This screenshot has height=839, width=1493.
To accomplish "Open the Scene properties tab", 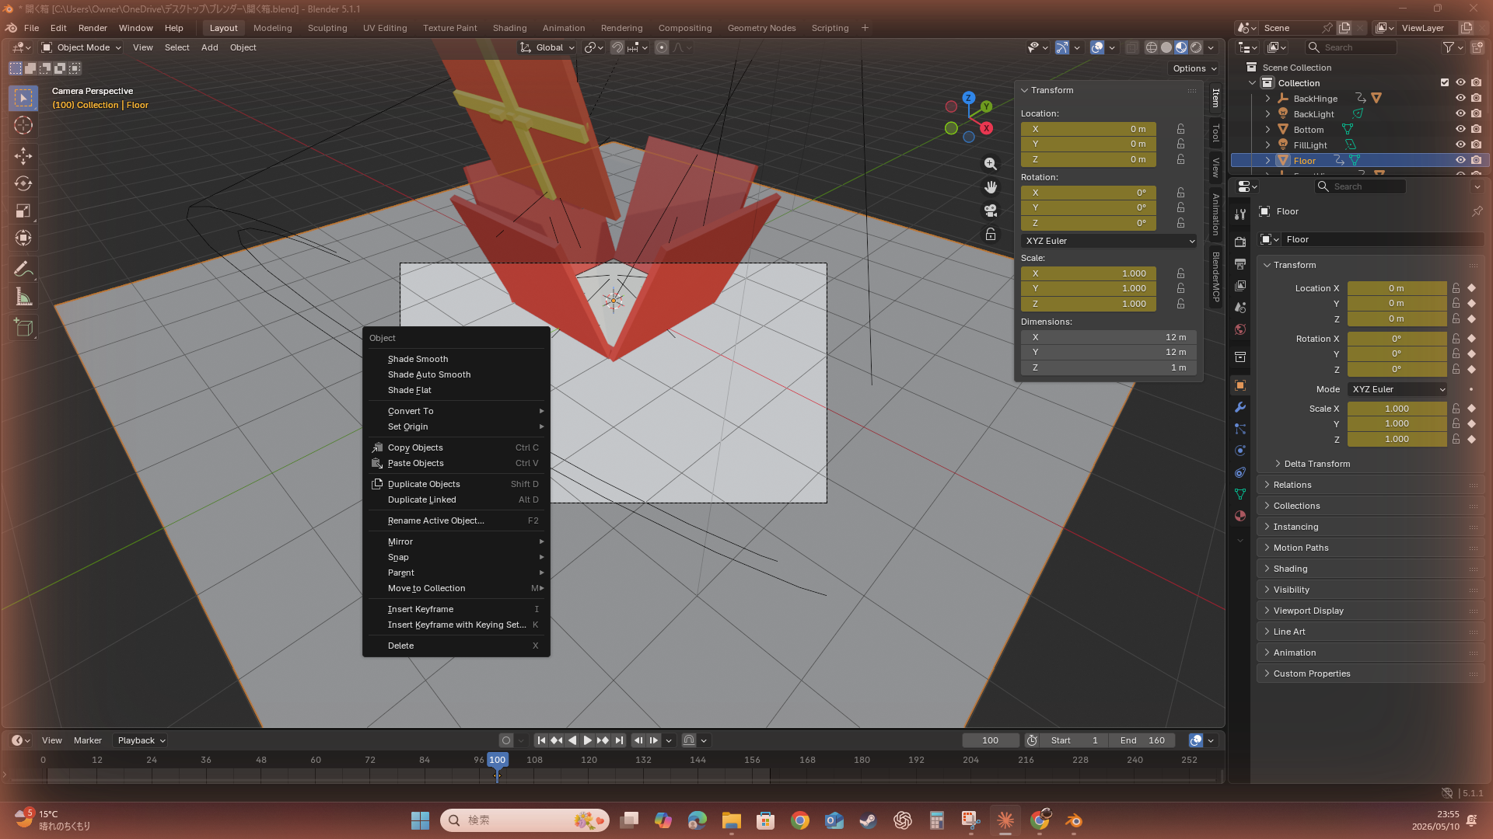I will tap(1240, 308).
